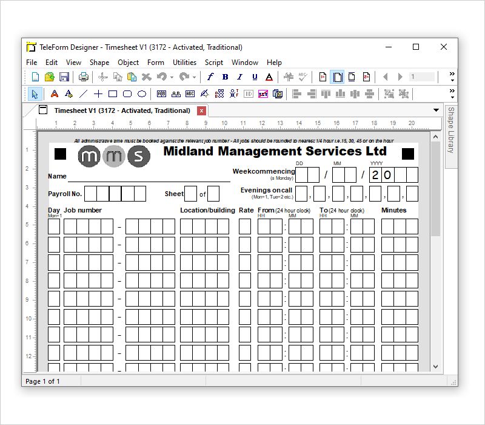Select the Rounded rectangle tool
485x425 pixels.
click(127, 93)
